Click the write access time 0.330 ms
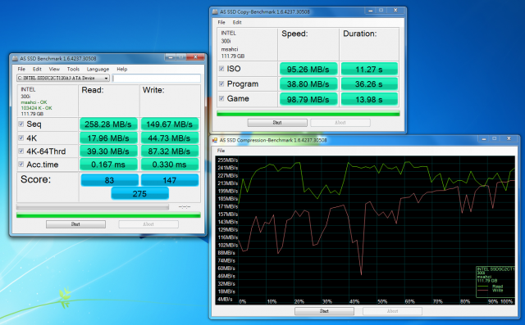Screen dimensions: 525x325 click(170, 165)
